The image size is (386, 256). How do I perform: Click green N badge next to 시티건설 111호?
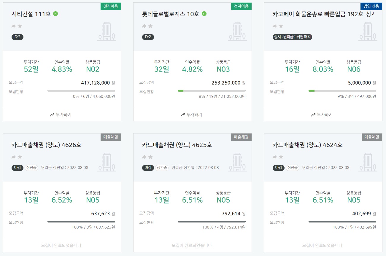pos(55,14)
